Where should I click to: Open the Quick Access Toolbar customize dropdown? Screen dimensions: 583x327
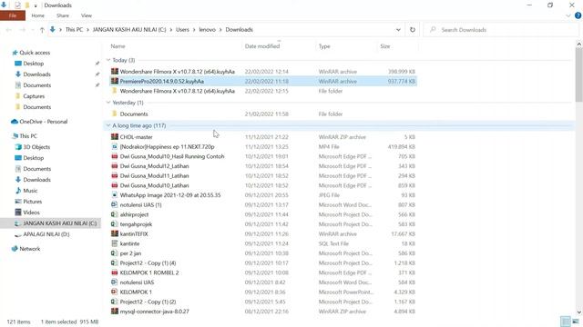(x=36, y=5)
